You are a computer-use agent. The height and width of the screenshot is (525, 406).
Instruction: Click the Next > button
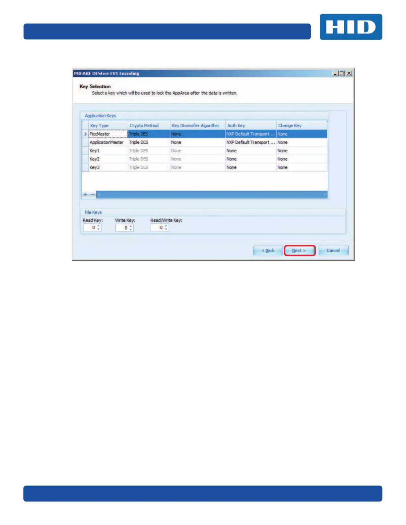click(x=299, y=251)
